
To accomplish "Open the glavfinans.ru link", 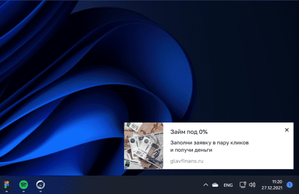I will pos(187,161).
